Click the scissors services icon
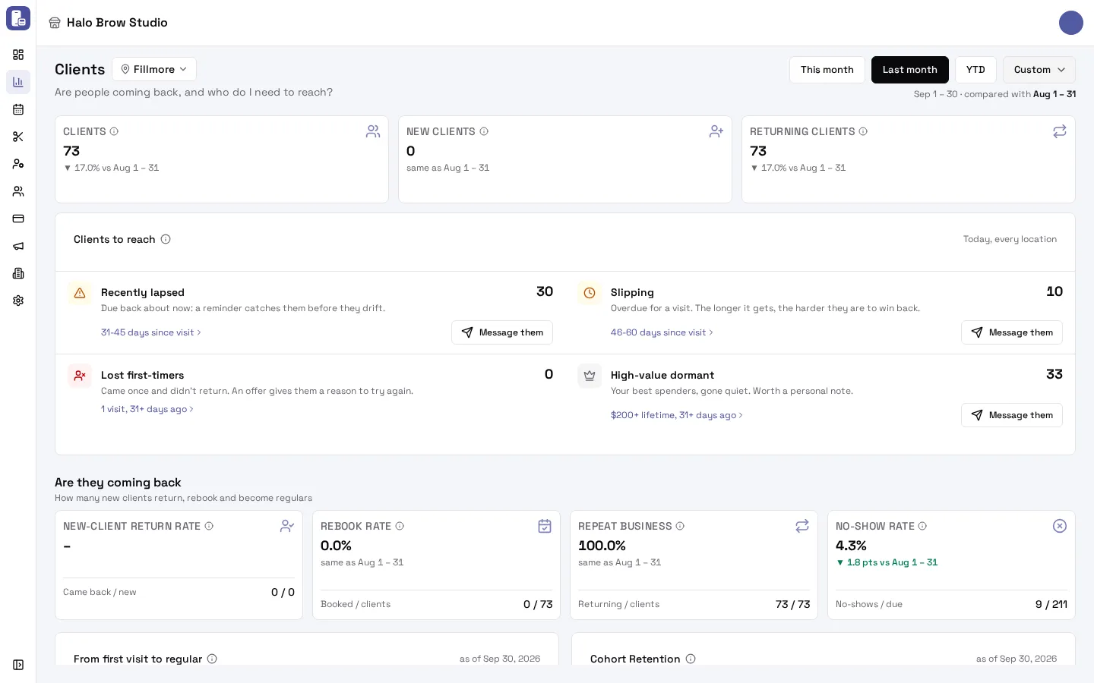 tap(18, 137)
